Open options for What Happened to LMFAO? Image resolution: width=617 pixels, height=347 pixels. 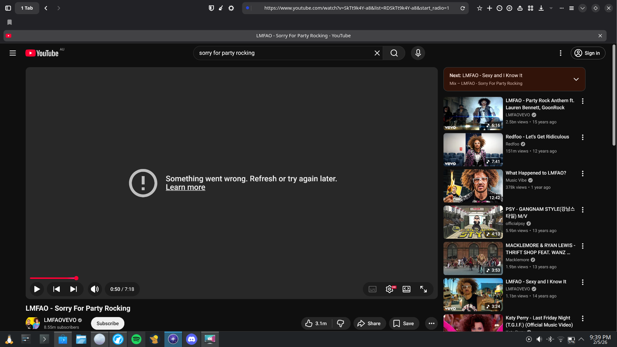click(x=582, y=174)
